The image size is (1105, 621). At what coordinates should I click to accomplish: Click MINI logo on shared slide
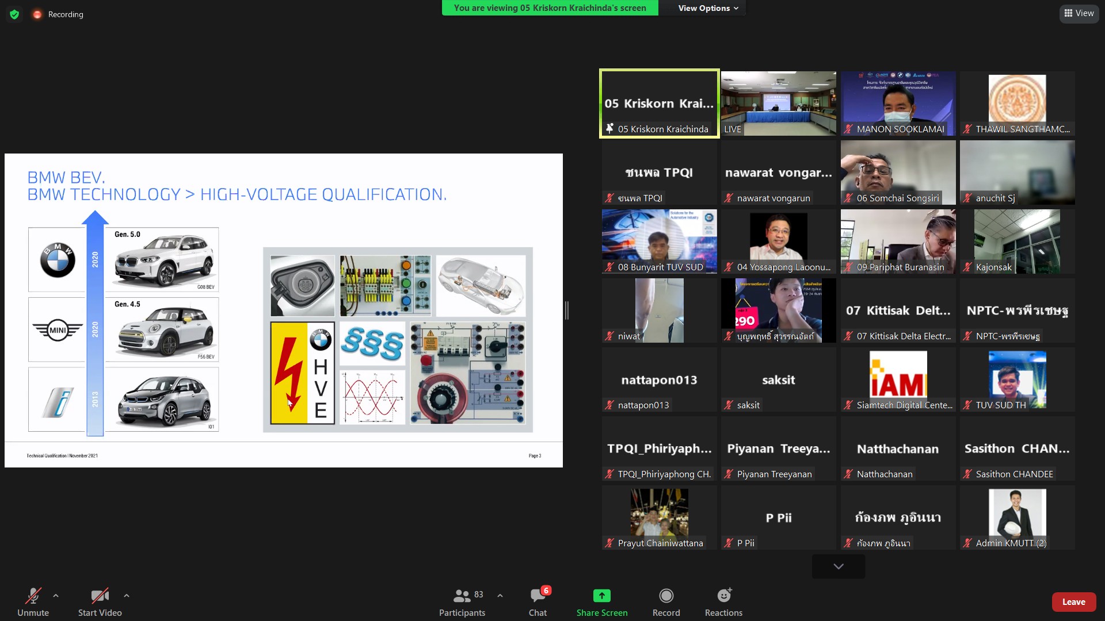(58, 330)
